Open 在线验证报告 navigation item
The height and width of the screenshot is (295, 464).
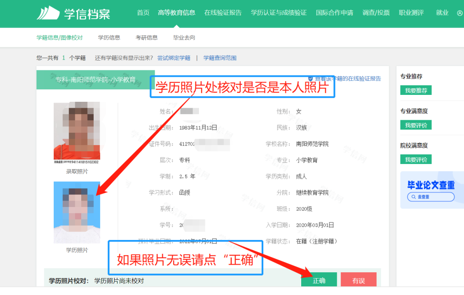pyautogui.click(x=223, y=13)
